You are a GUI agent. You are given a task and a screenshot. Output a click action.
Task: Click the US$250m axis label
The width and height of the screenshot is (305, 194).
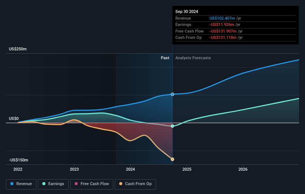[18, 49]
